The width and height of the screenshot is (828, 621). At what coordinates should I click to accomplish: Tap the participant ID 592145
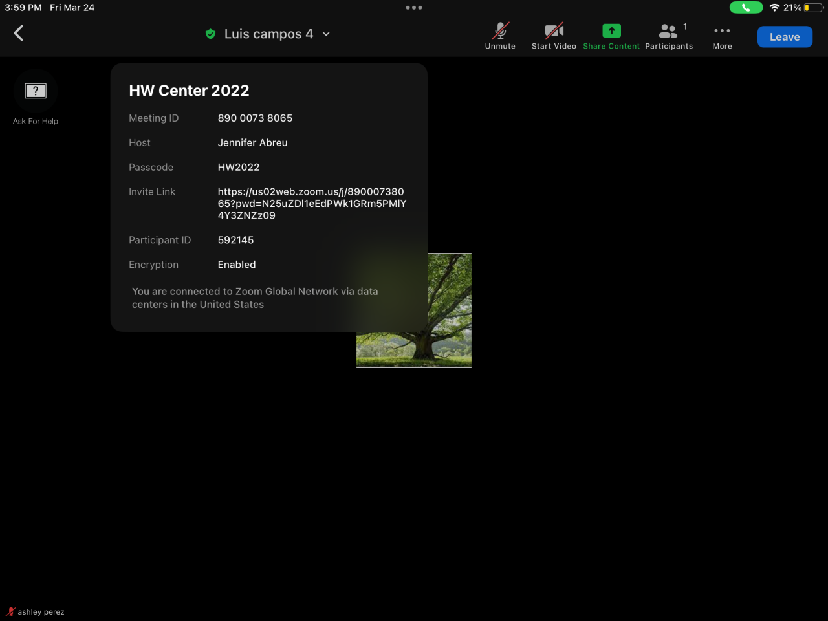[235, 240]
